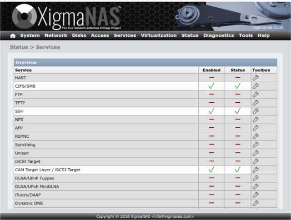The height and width of the screenshot is (220, 291).
Task: Open the Services menu
Action: [125, 35]
